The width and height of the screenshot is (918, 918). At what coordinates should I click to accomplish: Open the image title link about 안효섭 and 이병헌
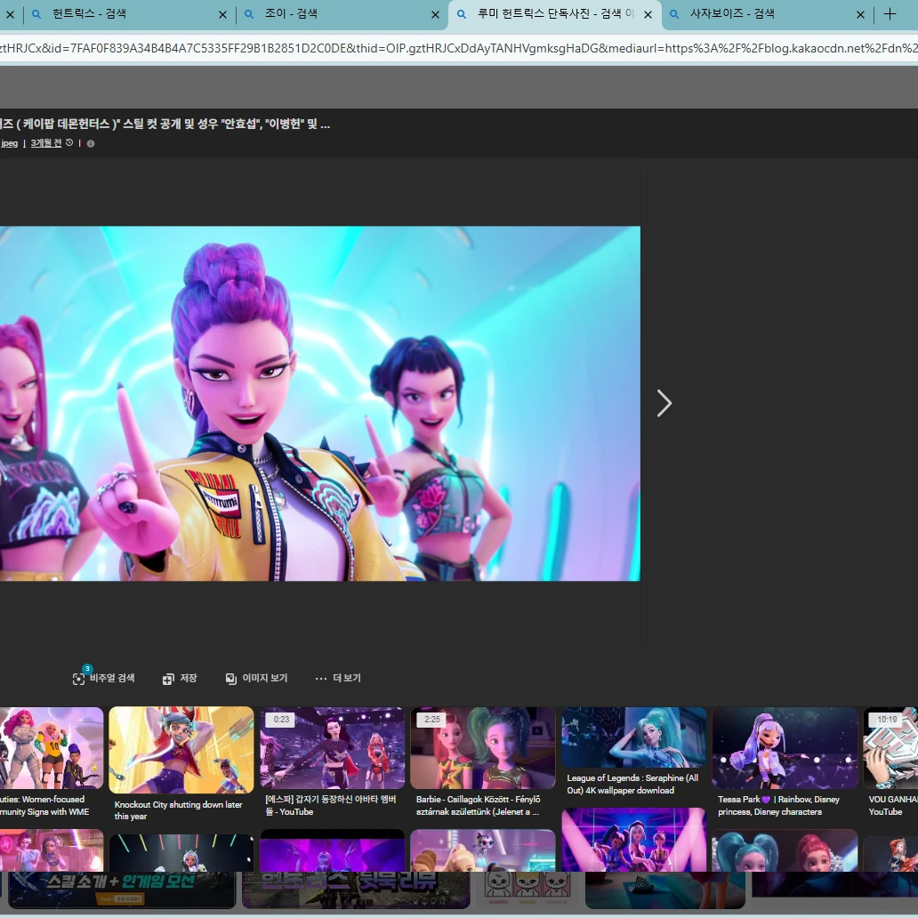tap(165, 125)
